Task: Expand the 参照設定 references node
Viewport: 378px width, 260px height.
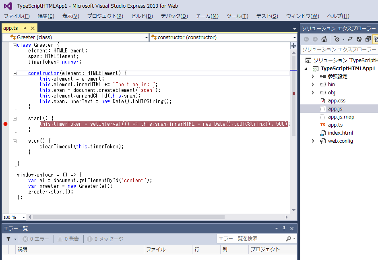Action: point(313,77)
